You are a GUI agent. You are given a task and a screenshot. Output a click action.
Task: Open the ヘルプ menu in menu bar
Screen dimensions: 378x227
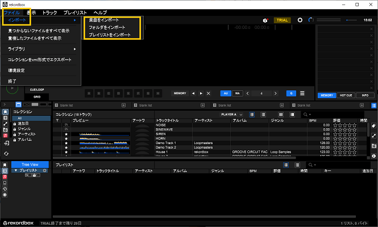tap(100, 12)
